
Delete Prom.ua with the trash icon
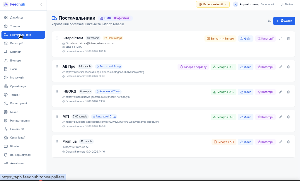click(288, 142)
